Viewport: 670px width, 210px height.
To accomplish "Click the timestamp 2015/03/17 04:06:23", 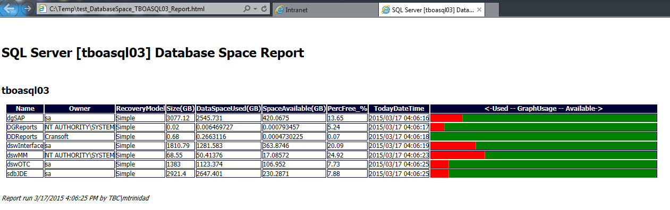I will click(399, 155).
